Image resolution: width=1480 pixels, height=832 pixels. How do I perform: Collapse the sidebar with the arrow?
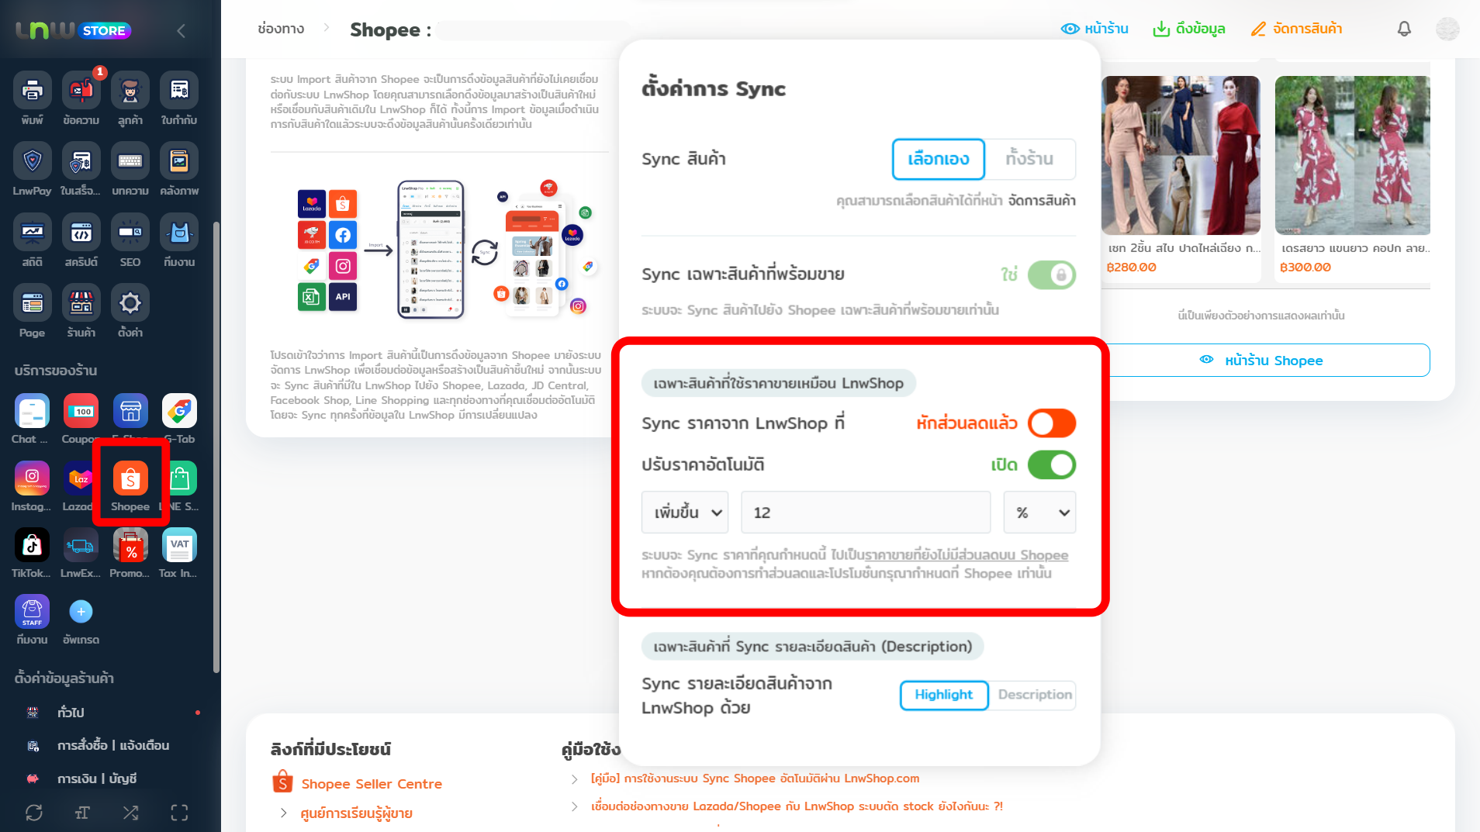coord(181,31)
